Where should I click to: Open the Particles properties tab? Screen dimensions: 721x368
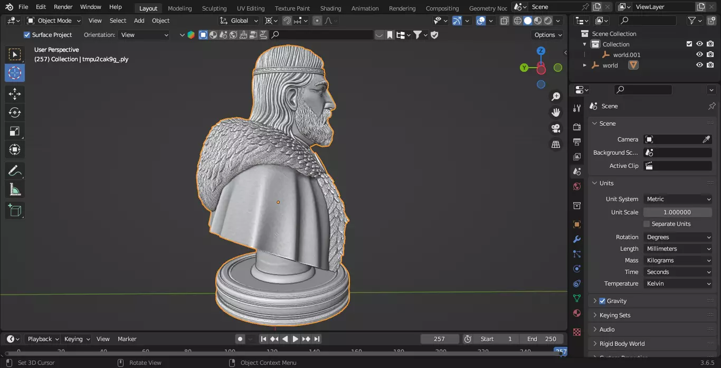click(577, 254)
